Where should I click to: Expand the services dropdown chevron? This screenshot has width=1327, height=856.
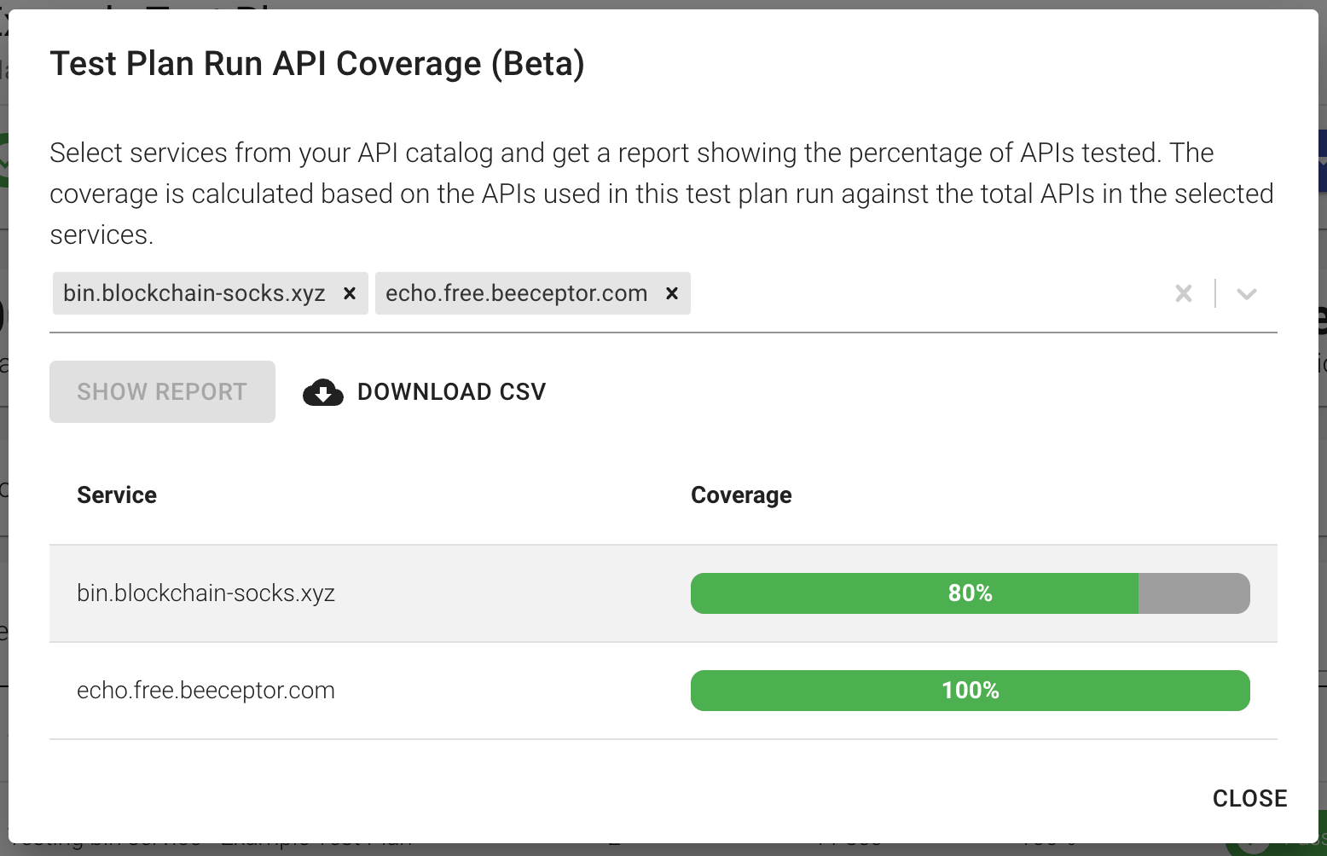pos(1247,294)
